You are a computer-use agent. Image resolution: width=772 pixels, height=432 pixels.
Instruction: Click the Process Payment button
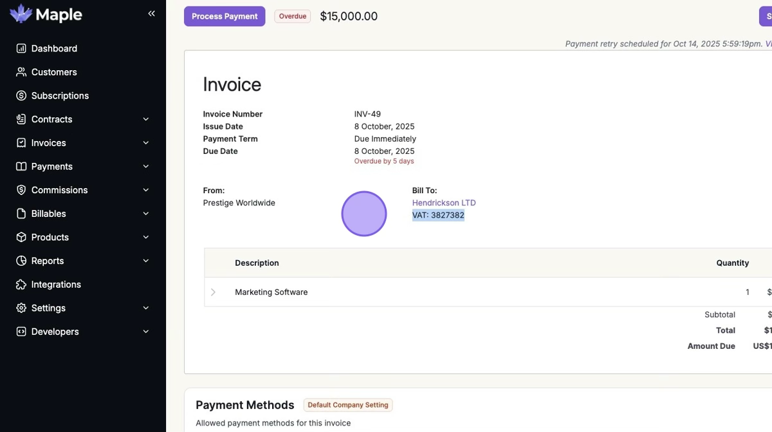(x=225, y=16)
